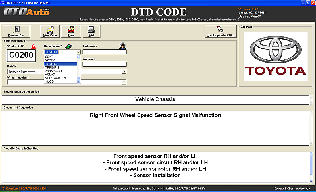
Task: Click the Clear button
Action: 71,31
